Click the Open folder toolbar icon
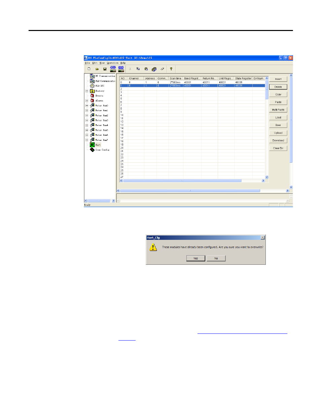321x416 pixels. tap(97, 69)
